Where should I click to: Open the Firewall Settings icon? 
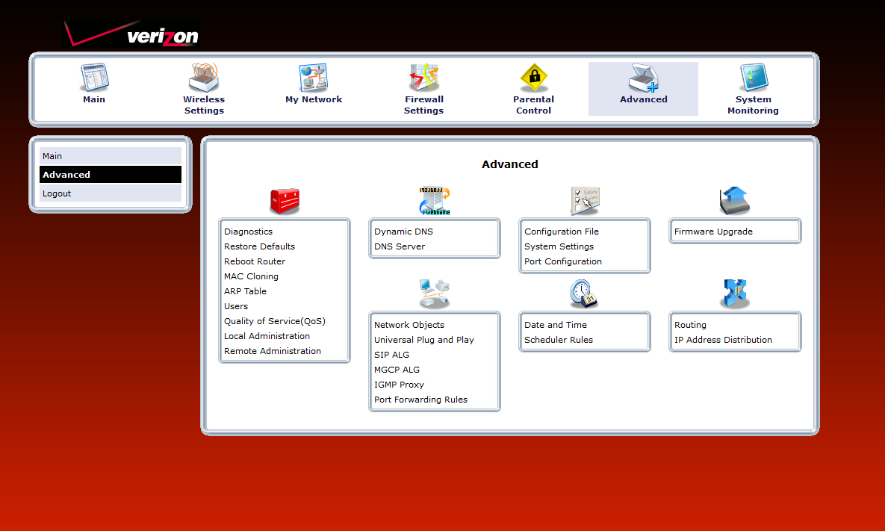click(x=423, y=78)
